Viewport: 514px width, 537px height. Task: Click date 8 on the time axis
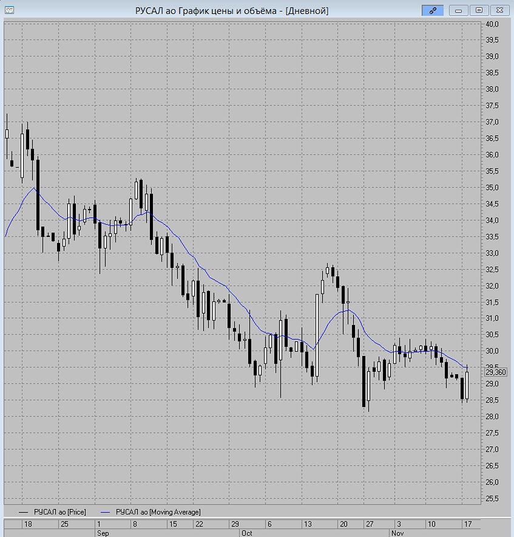point(135,524)
